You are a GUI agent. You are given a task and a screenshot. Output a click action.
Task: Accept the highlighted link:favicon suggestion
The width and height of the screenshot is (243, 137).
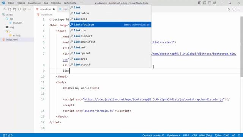coord(110,24)
